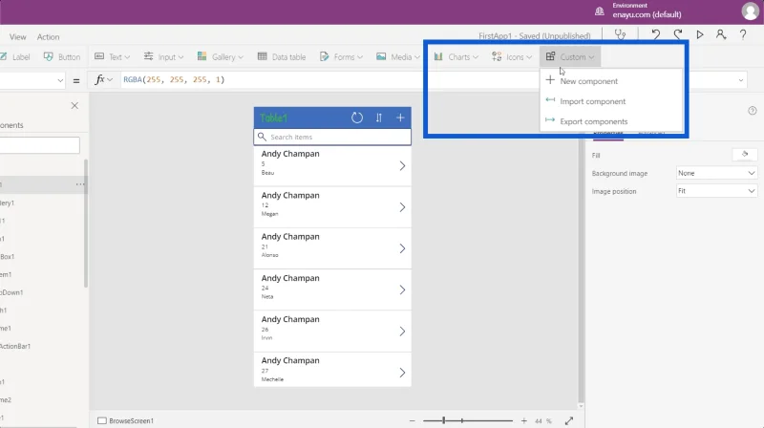This screenshot has height=428, width=764.
Task: Click the refresh icon in Table1 header
Action: click(x=357, y=118)
